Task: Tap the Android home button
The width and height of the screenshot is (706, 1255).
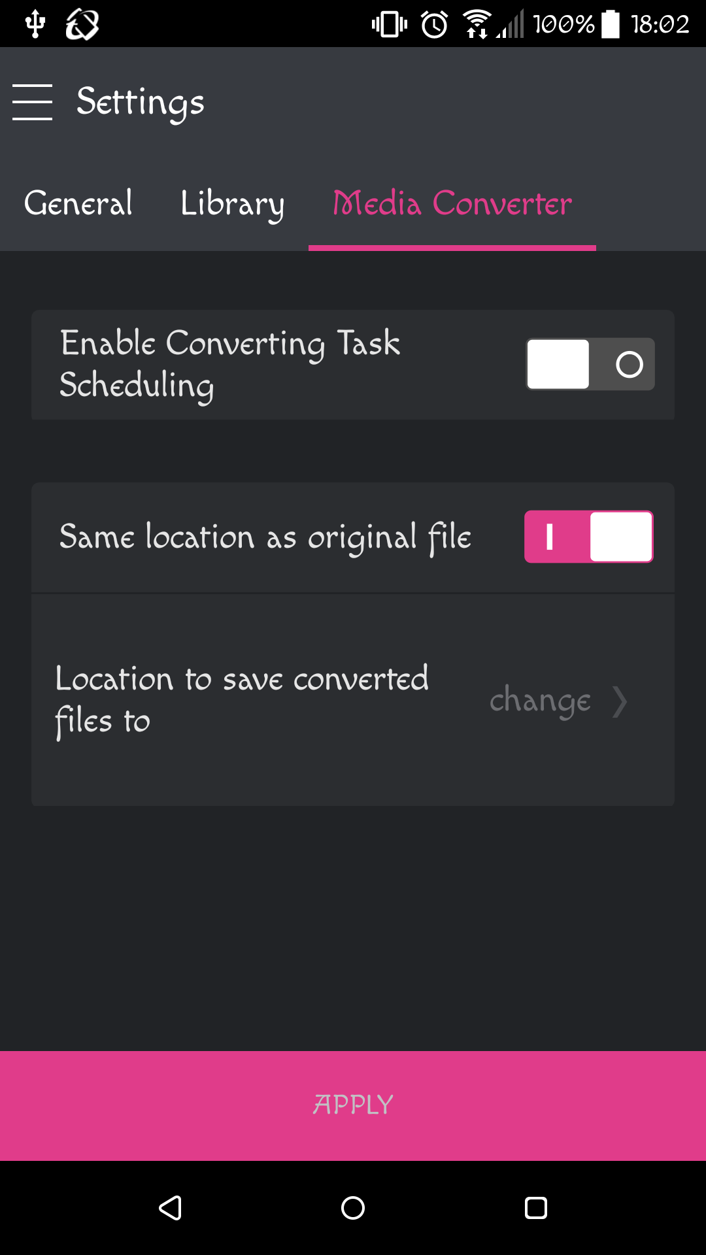Action: pyautogui.click(x=353, y=1208)
